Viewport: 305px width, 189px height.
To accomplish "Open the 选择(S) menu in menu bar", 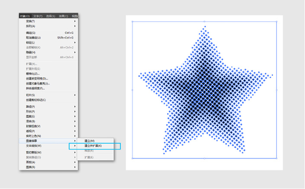I will click(x=51, y=16).
